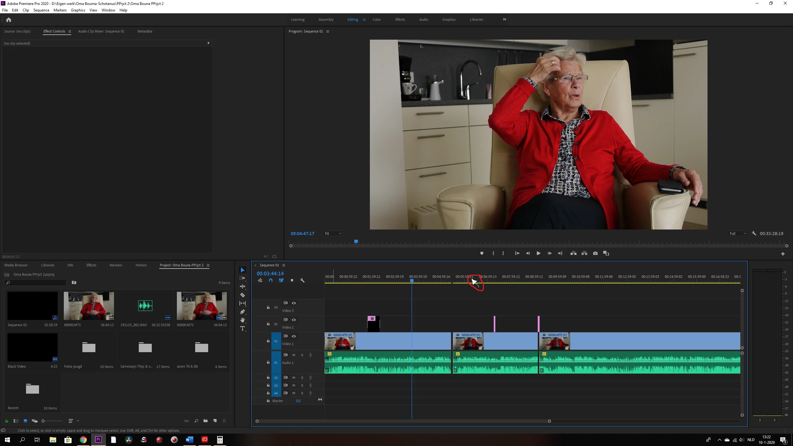
Task: Click Add Marker in Program monitor
Action: (482, 253)
